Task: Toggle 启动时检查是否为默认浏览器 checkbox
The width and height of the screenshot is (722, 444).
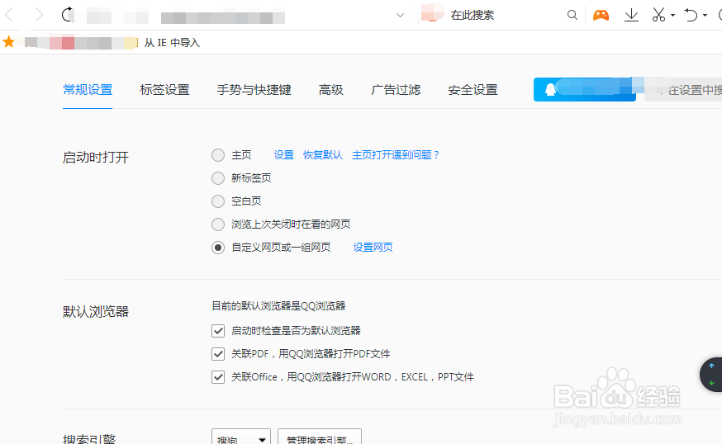Action: point(218,331)
